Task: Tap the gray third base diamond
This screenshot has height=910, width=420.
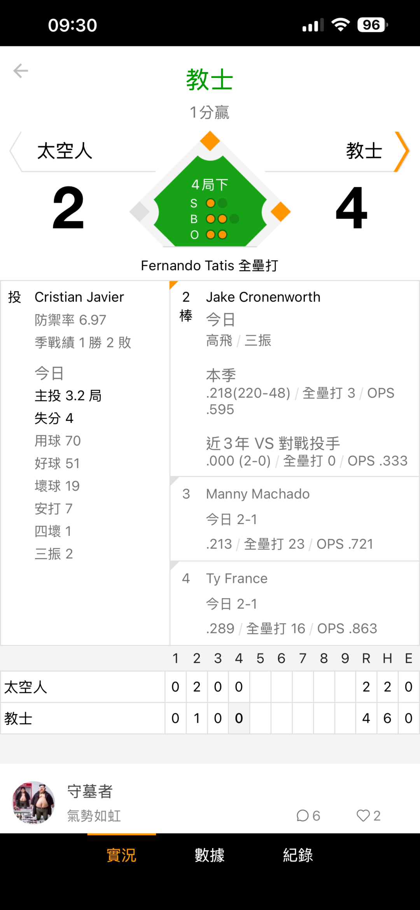Action: 140,212
